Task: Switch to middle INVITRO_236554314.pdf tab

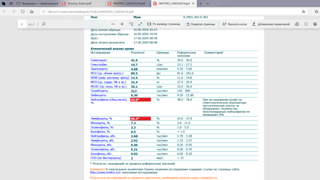Action: (128, 3)
